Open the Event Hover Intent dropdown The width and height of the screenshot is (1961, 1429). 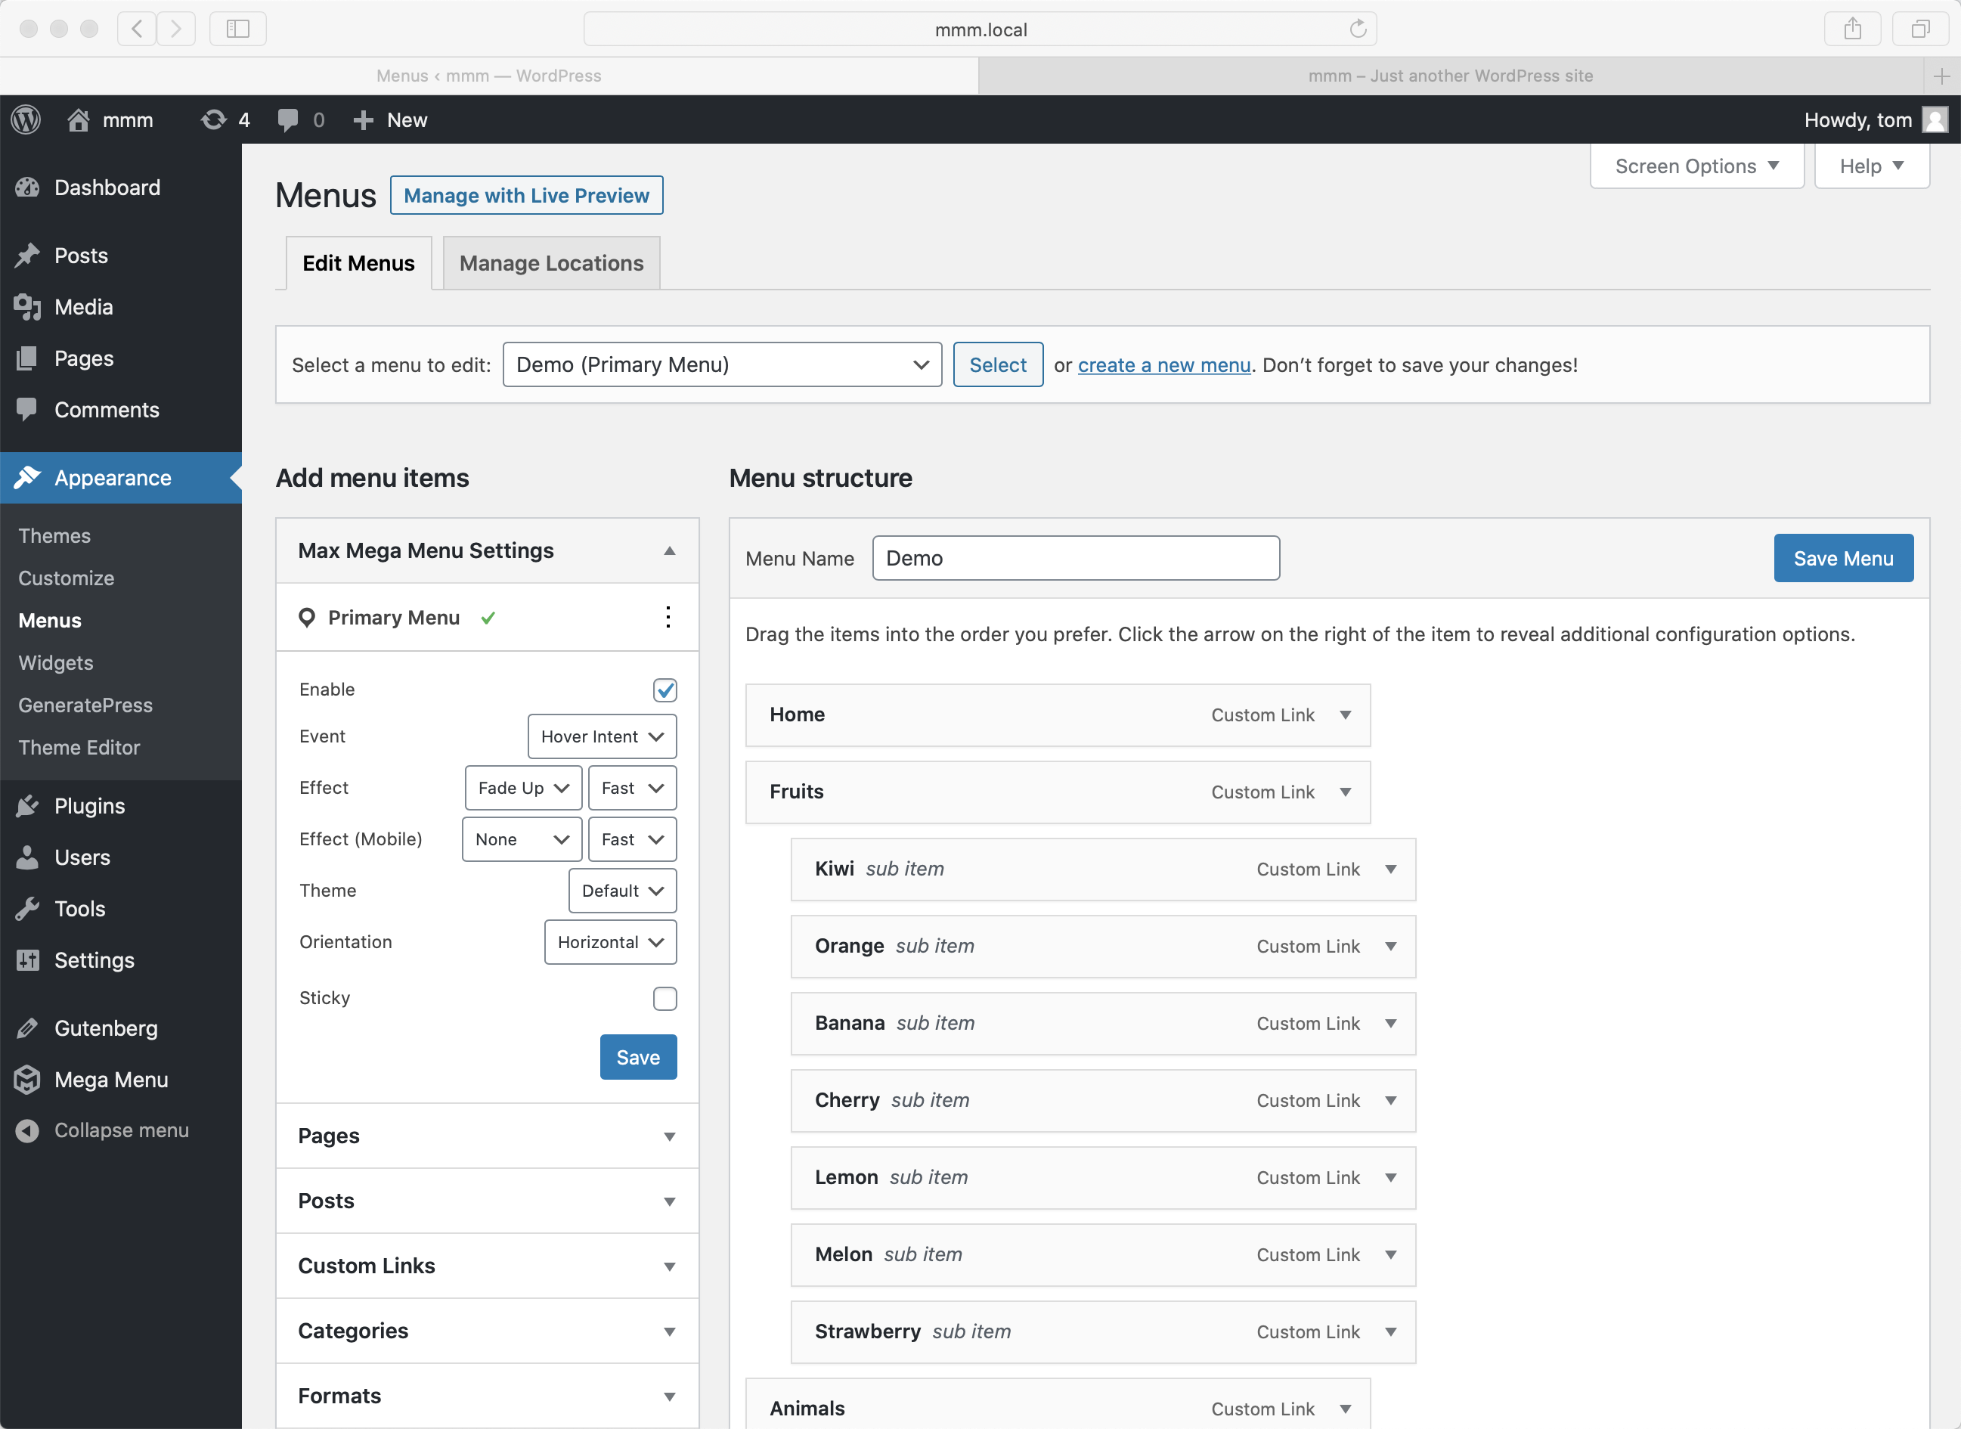coord(602,736)
